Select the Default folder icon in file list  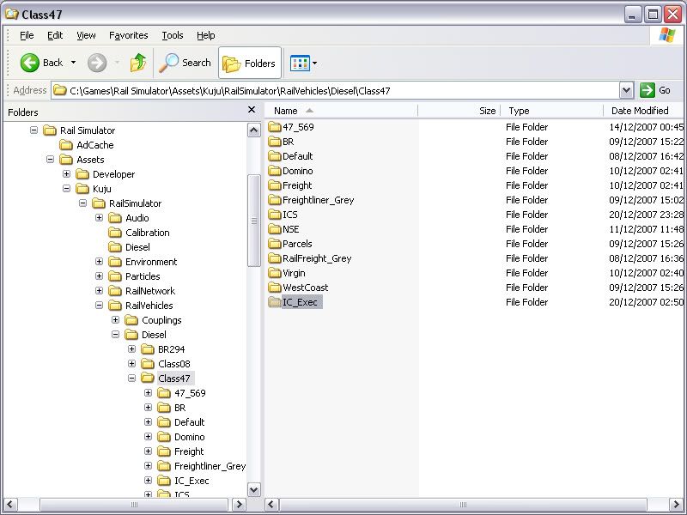275,156
